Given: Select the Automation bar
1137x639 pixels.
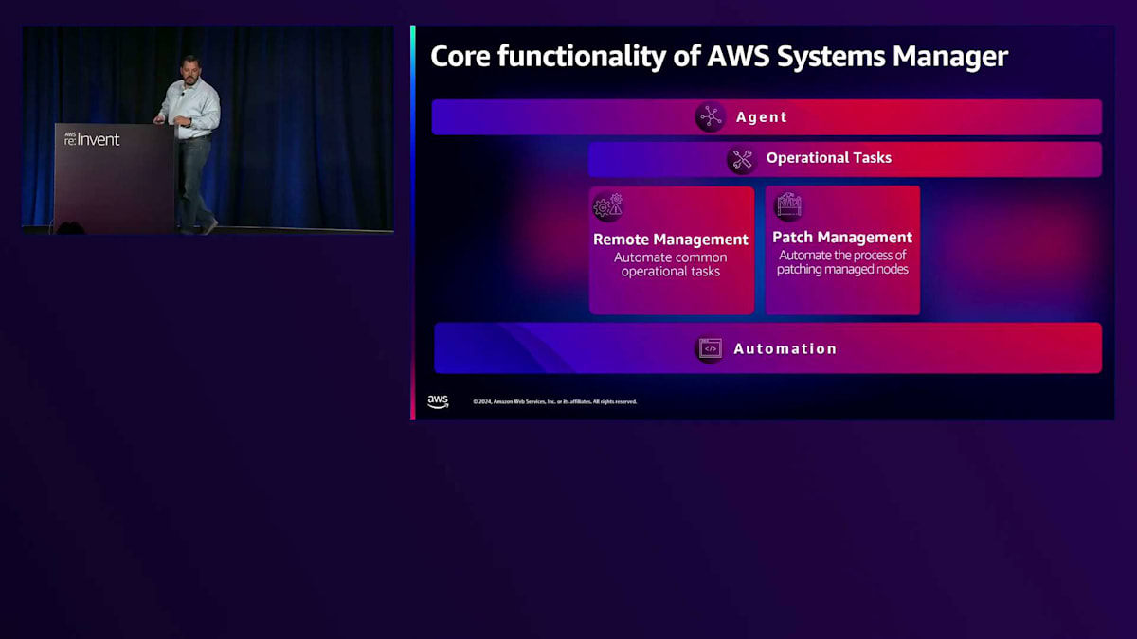Looking at the screenshot, I should 767,348.
